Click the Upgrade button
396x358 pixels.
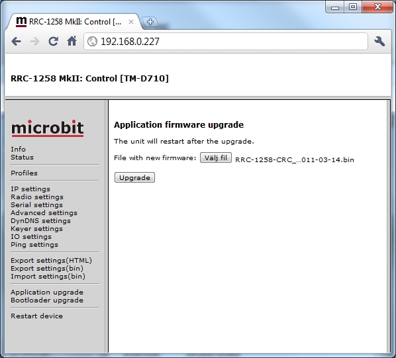pos(134,177)
